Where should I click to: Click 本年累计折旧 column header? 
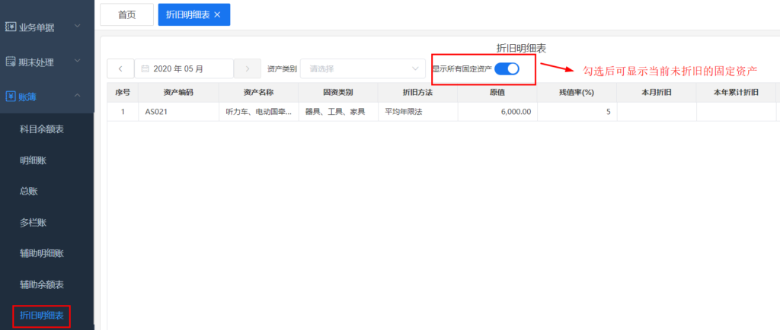tap(737, 92)
